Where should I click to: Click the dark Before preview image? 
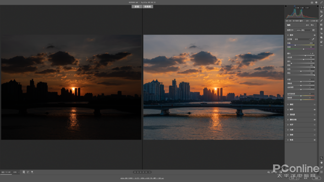(71, 87)
